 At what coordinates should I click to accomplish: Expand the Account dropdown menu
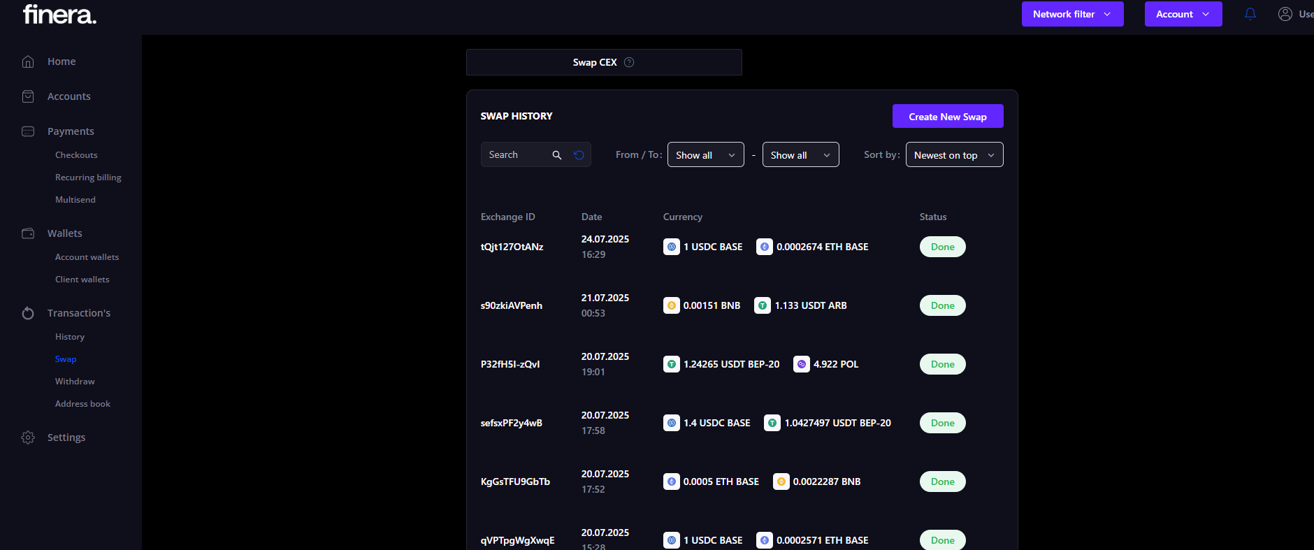[x=1183, y=14]
